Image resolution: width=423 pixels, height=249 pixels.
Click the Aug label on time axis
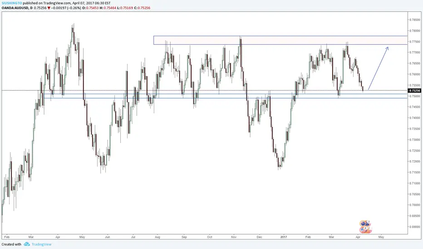click(x=157, y=237)
